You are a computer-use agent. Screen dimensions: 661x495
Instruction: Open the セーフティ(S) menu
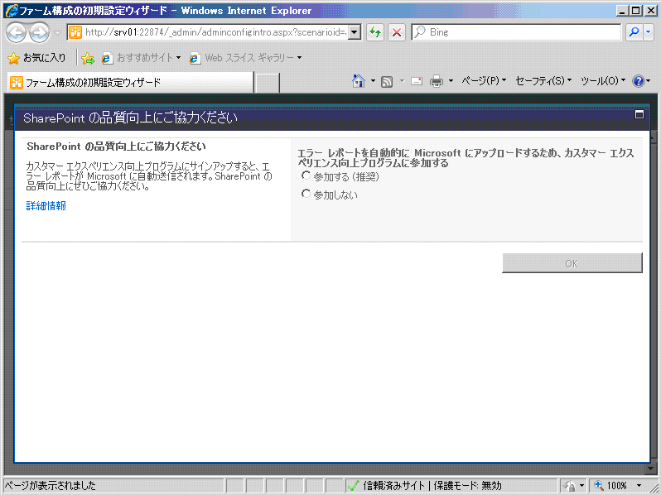(x=543, y=81)
